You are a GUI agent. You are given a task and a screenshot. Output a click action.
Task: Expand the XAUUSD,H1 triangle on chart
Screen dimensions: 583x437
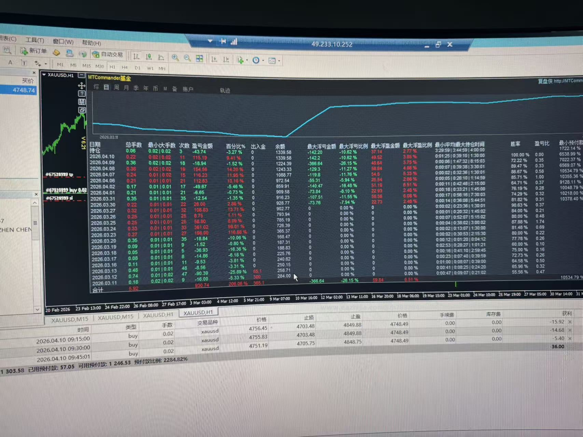tap(44, 74)
